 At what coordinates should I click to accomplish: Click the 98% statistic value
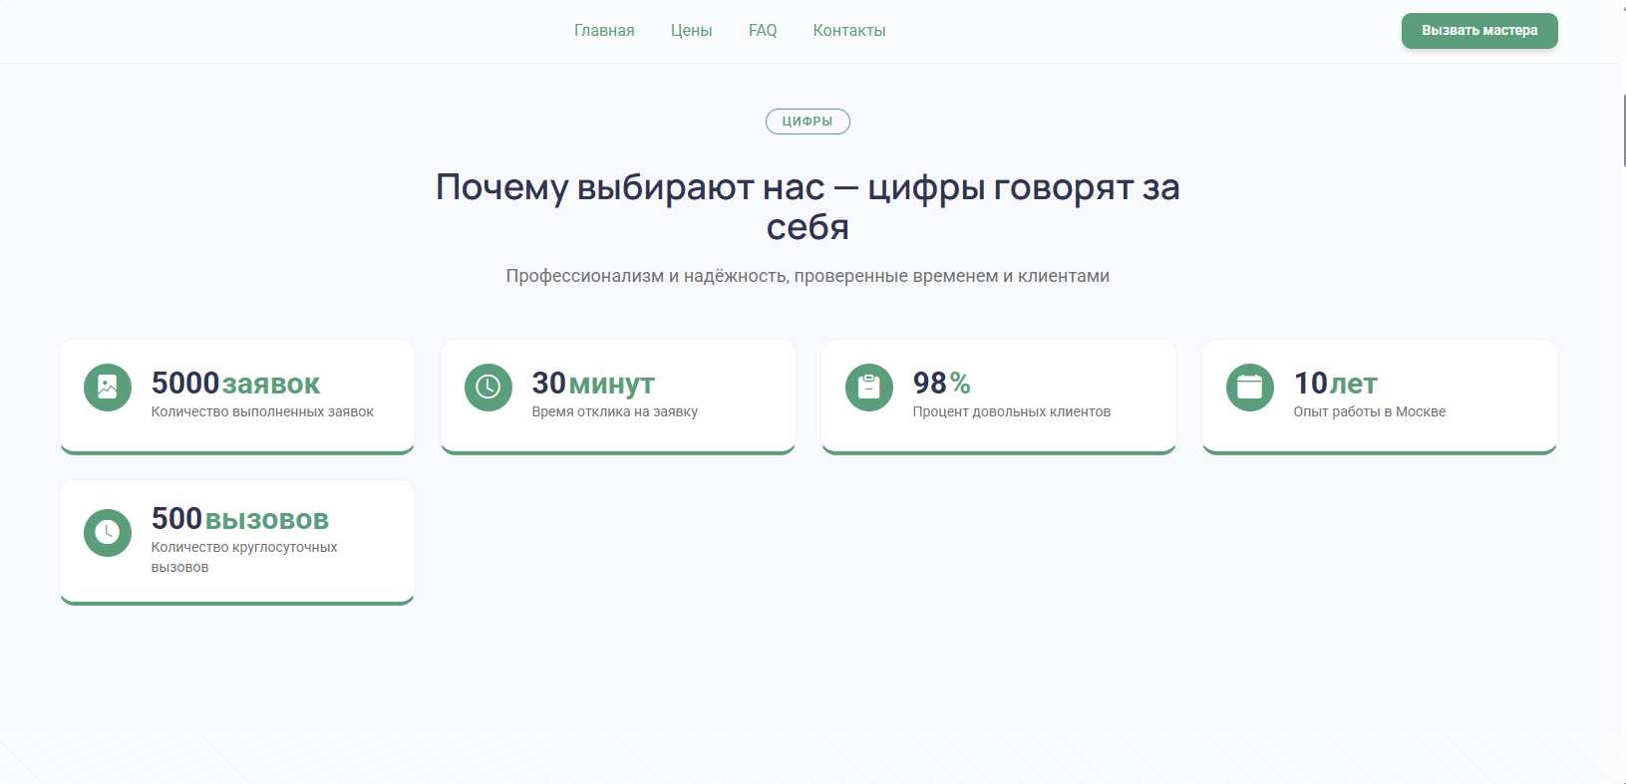pos(941,384)
